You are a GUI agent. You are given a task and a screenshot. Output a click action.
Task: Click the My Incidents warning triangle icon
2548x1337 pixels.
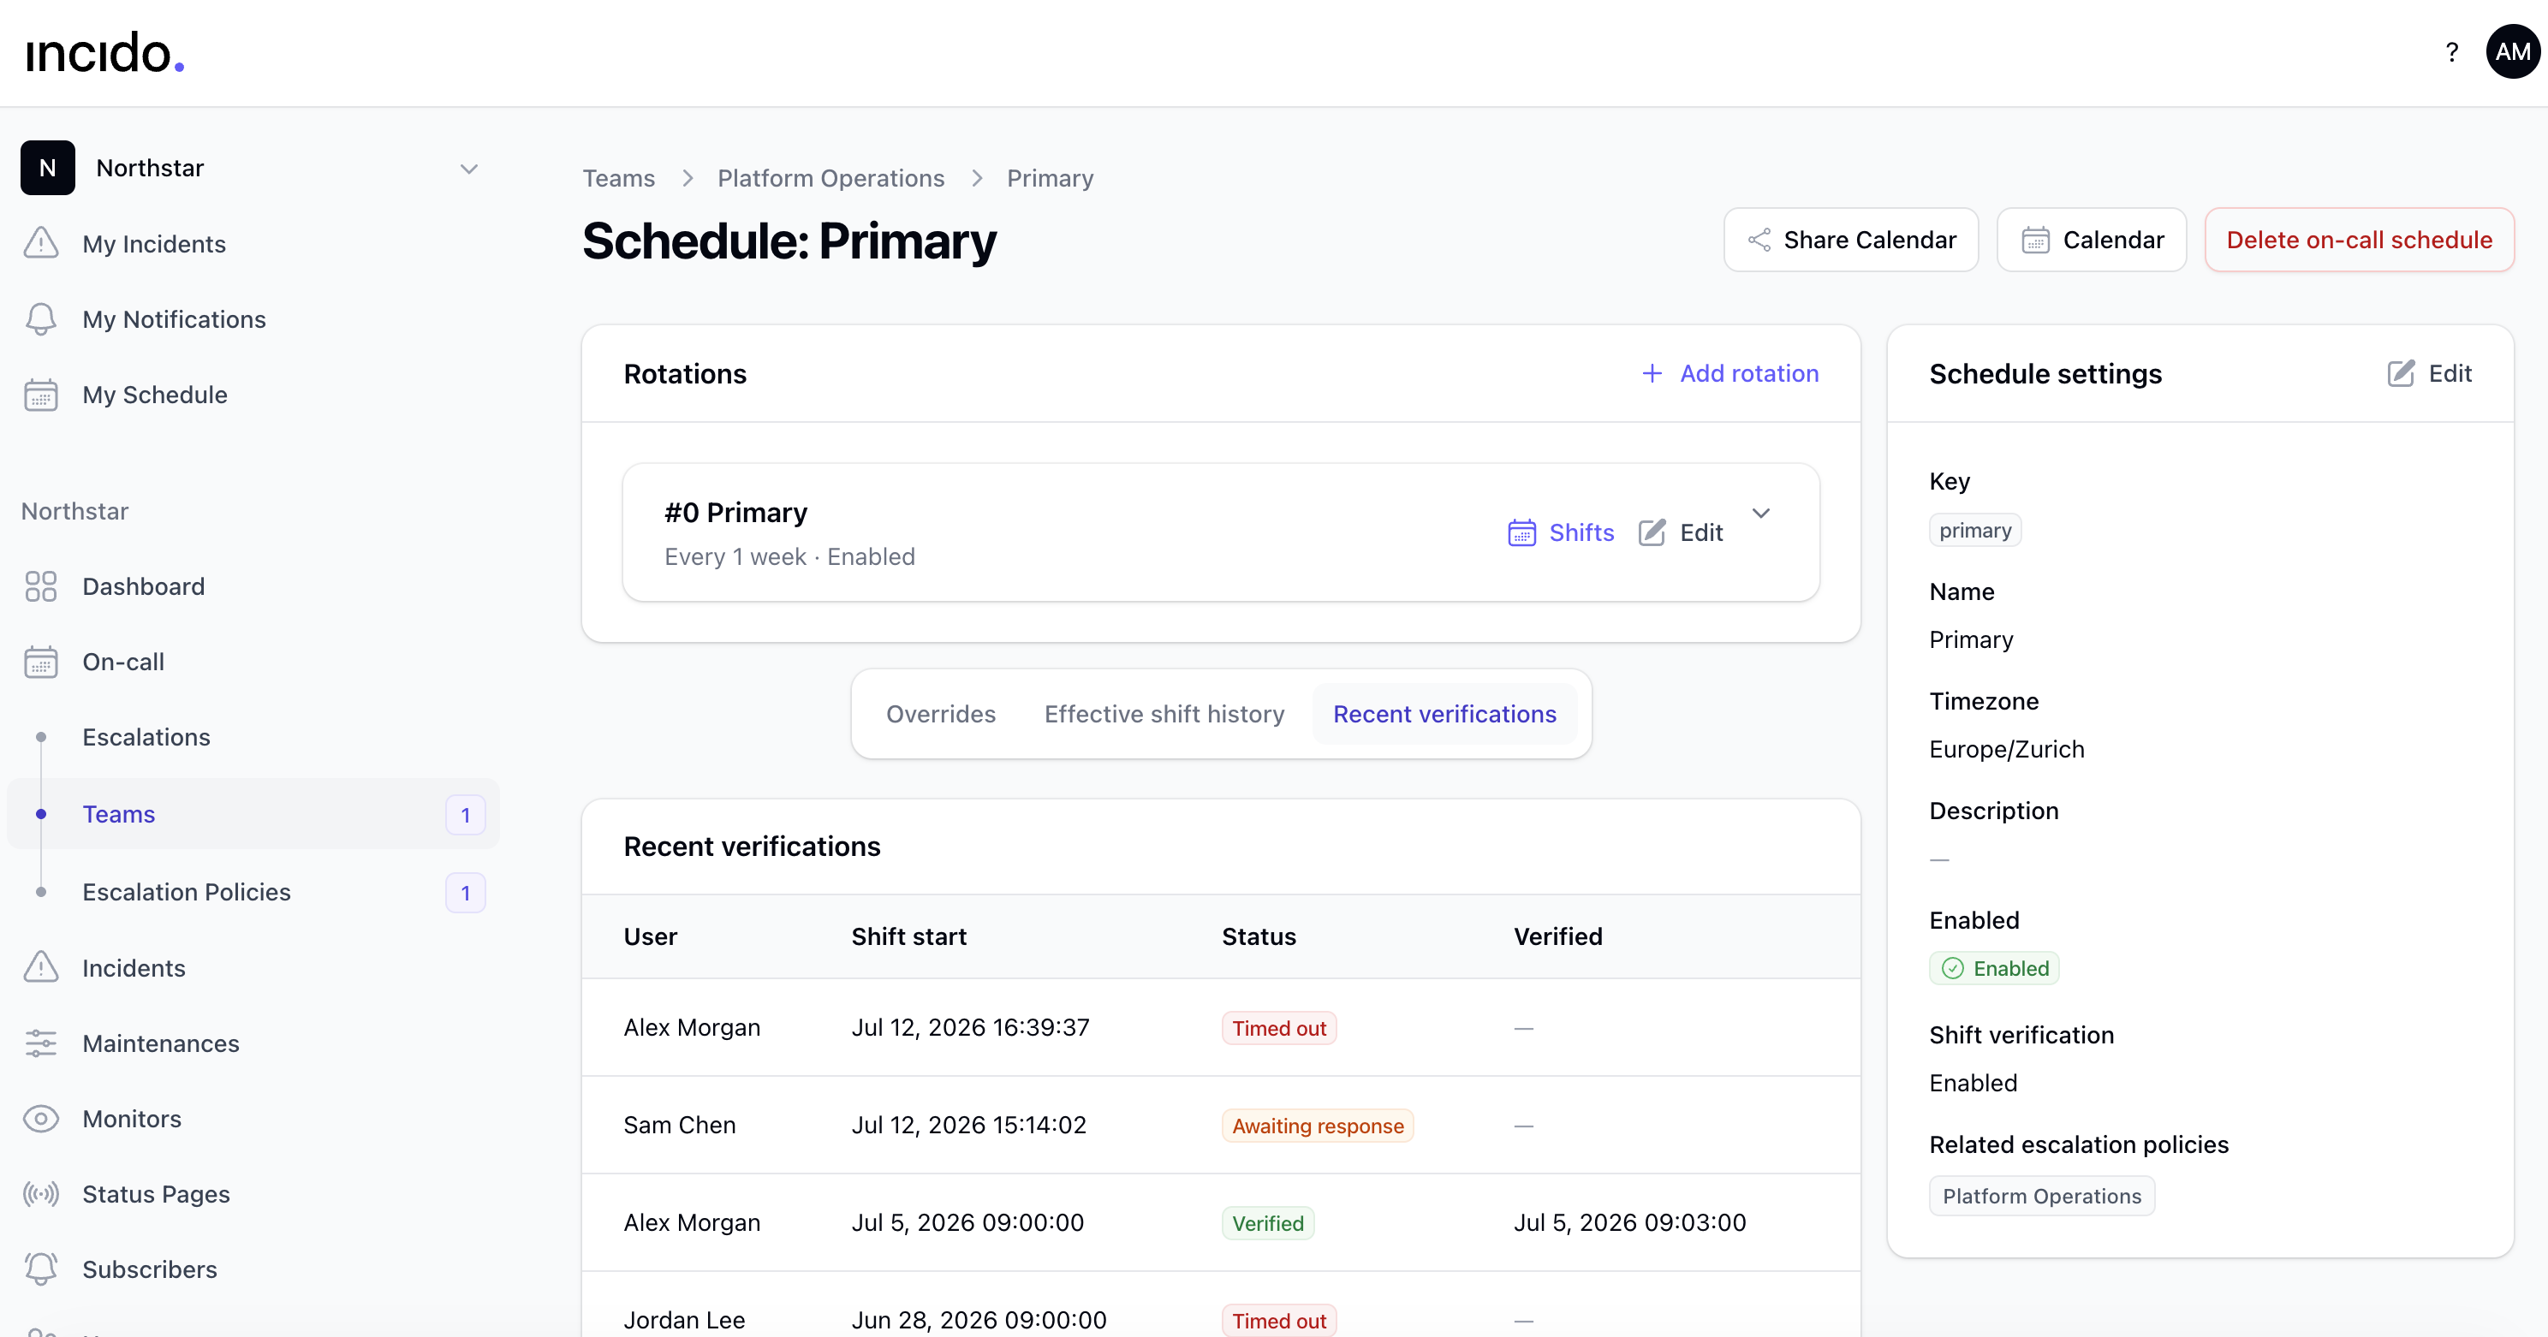coord(40,243)
